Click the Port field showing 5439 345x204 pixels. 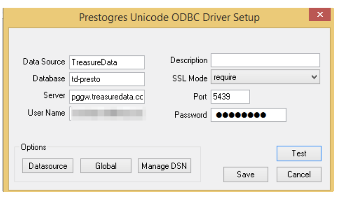(x=229, y=97)
